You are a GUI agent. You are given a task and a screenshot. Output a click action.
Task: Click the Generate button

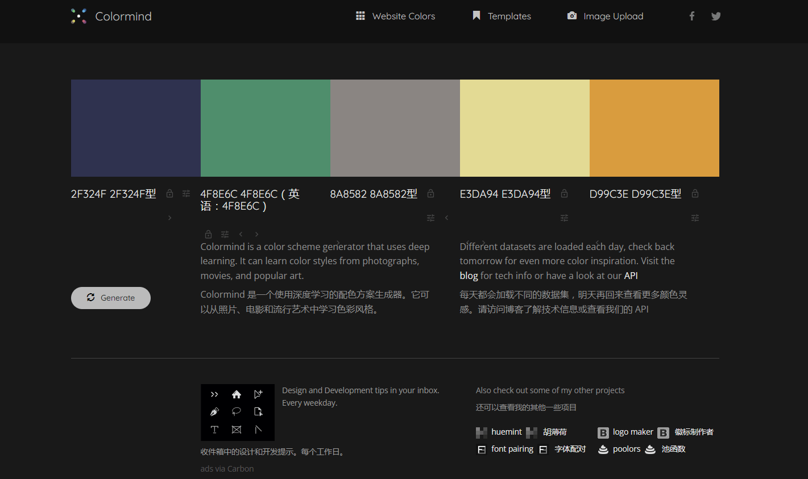coord(111,298)
